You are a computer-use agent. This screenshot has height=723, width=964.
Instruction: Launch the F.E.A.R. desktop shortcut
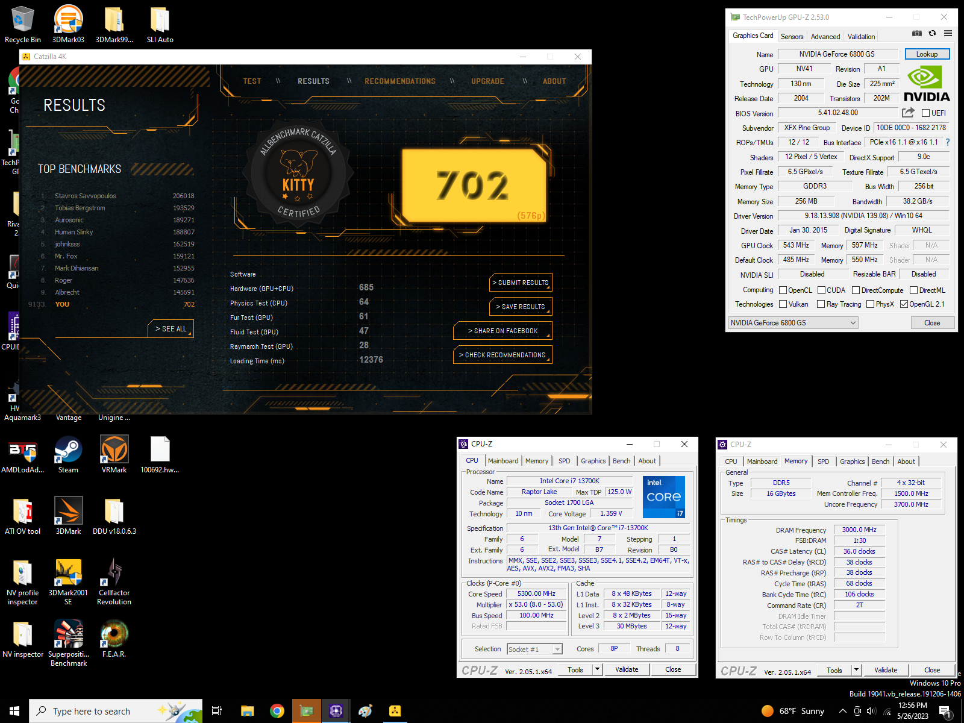point(114,639)
